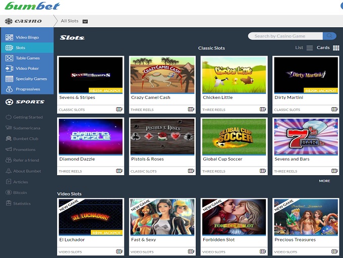Click reel icon on Sevens & Stripes card
343x258 pixels.
(120, 109)
